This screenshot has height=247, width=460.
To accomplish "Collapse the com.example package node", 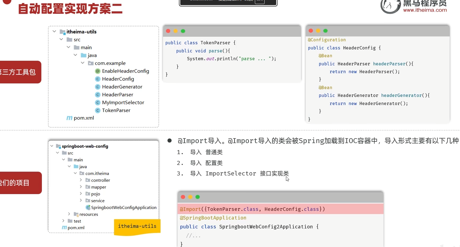I will [83, 63].
